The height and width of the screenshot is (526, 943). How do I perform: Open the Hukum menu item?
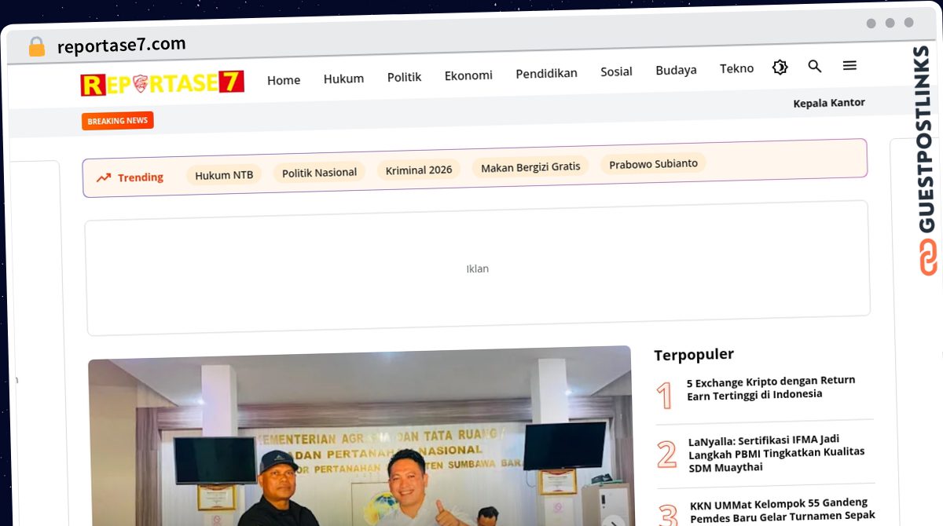pyautogui.click(x=343, y=79)
